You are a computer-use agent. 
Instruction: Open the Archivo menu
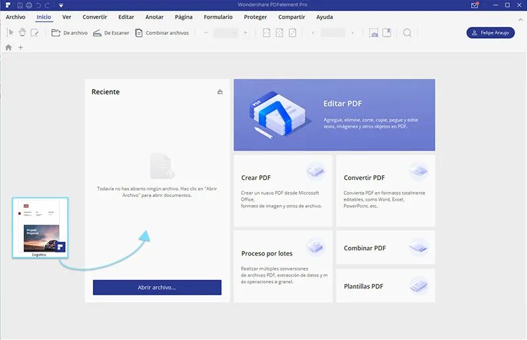[15, 17]
